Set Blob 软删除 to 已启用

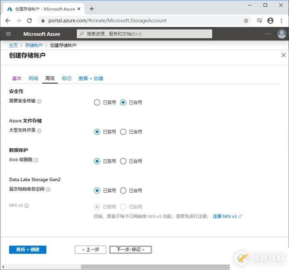(x=123, y=161)
